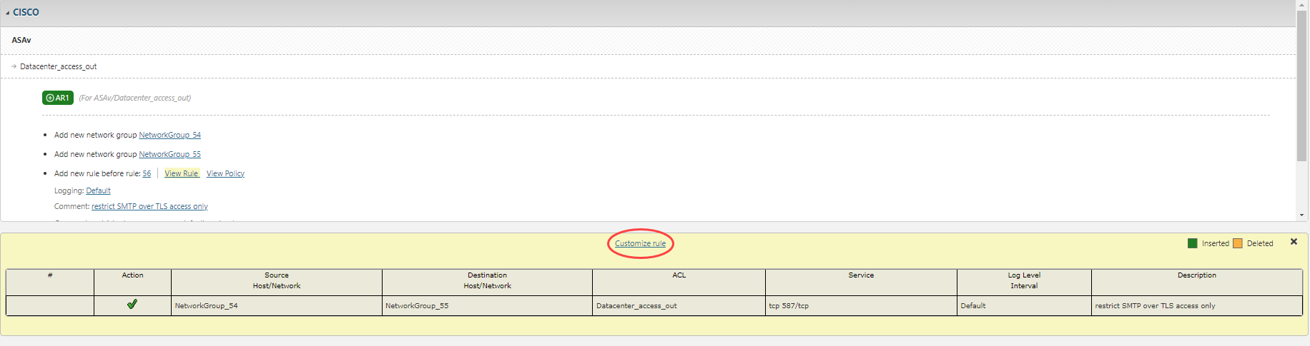Click the green Inserted legend swatch

coord(1192,243)
